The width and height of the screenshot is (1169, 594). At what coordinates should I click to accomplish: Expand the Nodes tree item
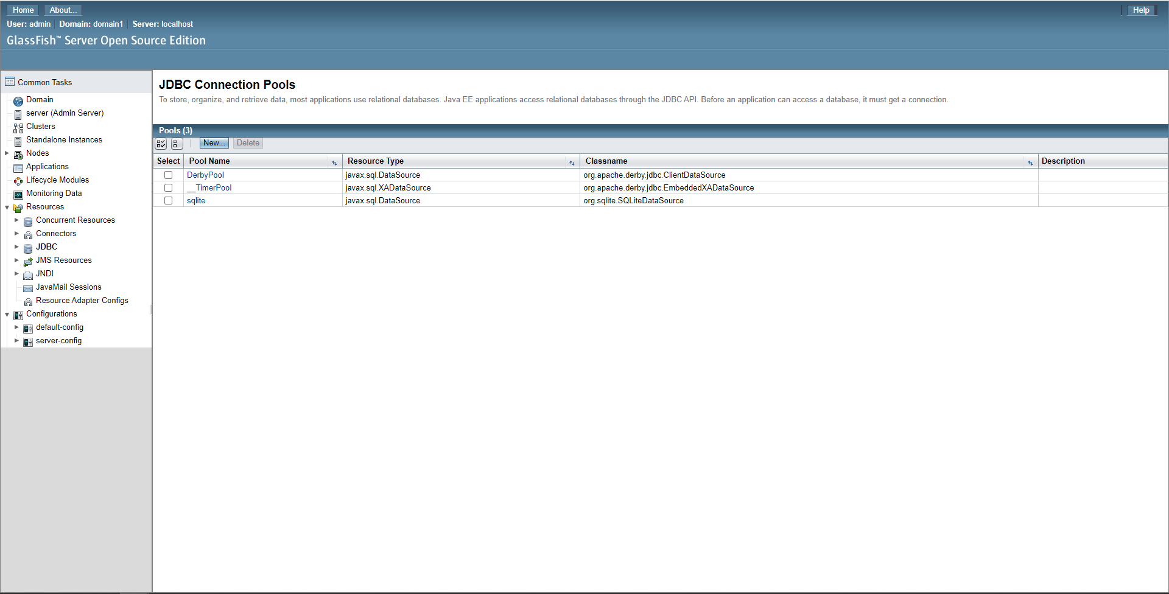pos(7,153)
